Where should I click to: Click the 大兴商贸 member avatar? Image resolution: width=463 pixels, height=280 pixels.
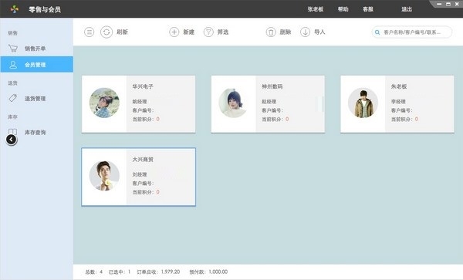104,176
